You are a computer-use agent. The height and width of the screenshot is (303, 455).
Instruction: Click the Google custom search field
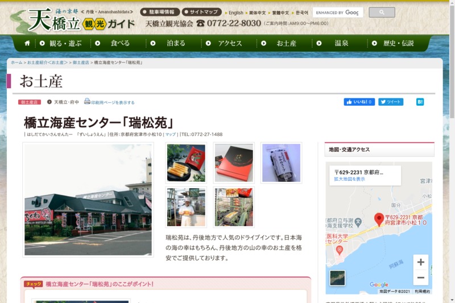tap(337, 12)
